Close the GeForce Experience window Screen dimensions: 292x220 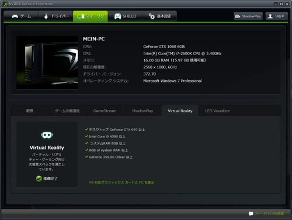click(287, 4)
